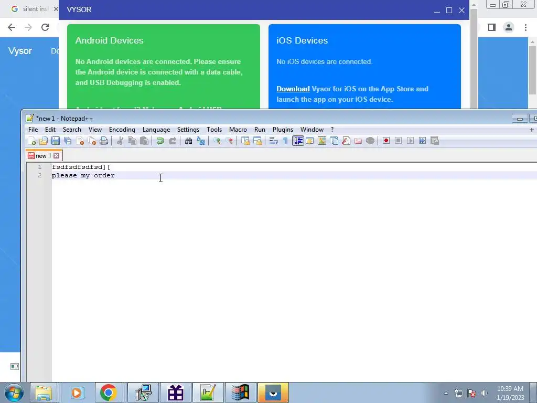Screen dimensions: 537x403
Task: Open the File menu in Notepad++
Action: [x=33, y=130]
